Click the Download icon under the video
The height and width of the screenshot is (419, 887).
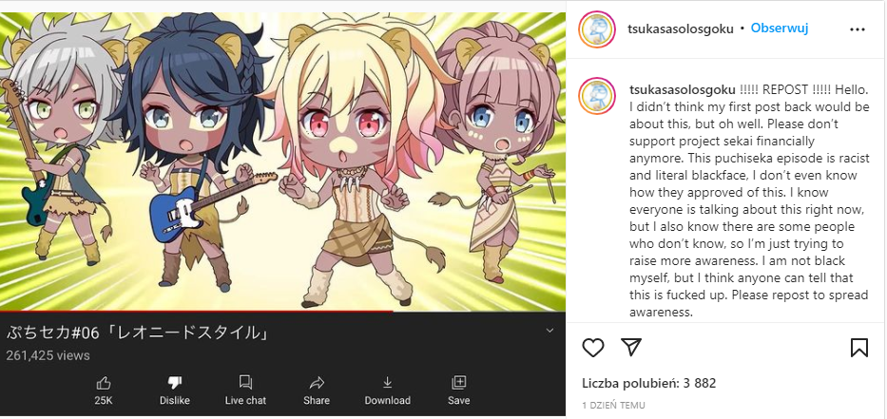coord(387,384)
